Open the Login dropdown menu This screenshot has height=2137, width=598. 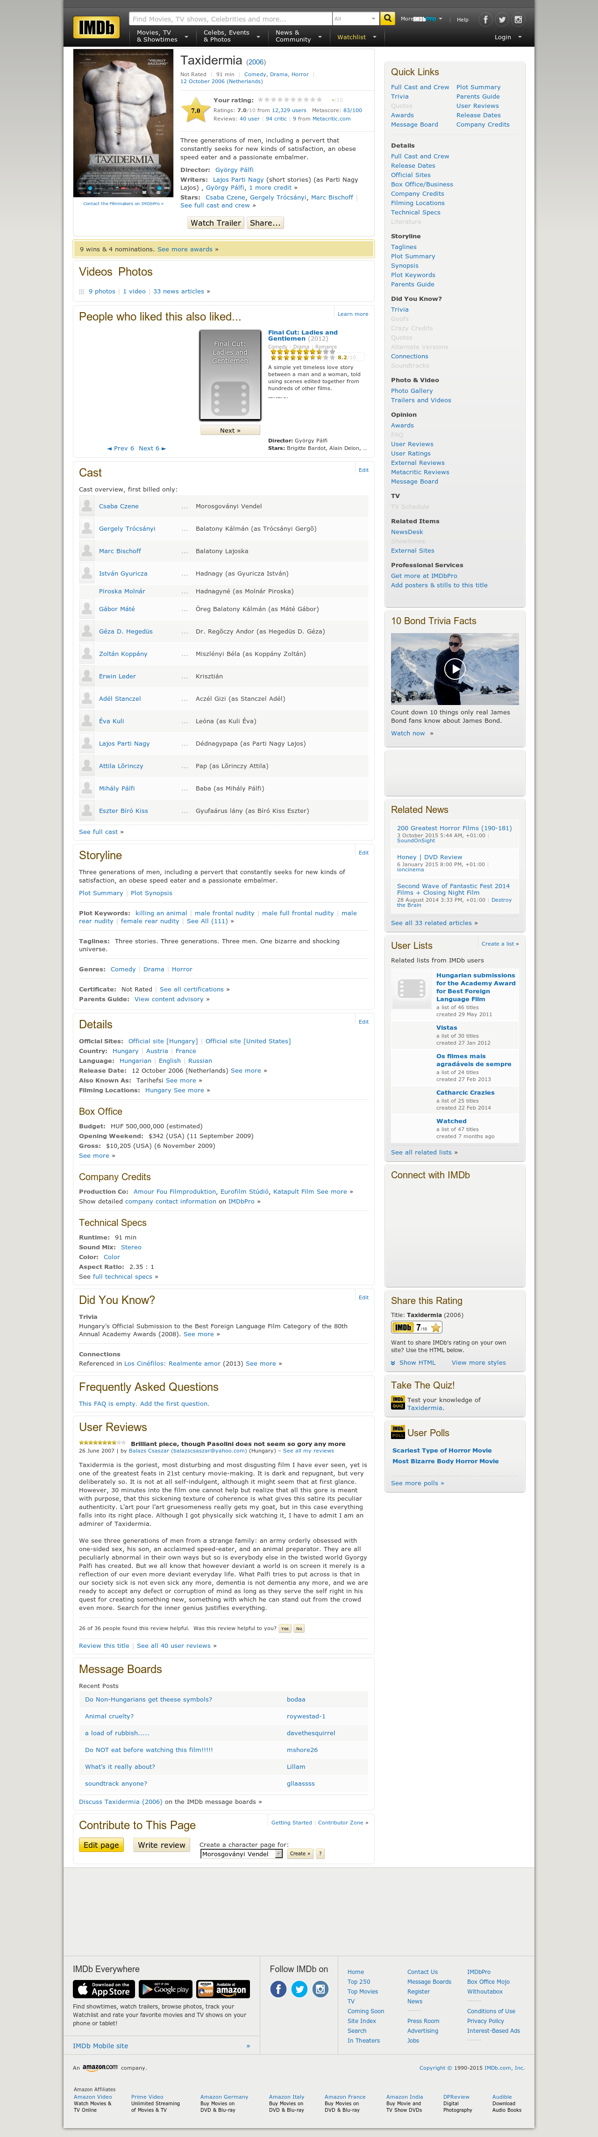[507, 36]
